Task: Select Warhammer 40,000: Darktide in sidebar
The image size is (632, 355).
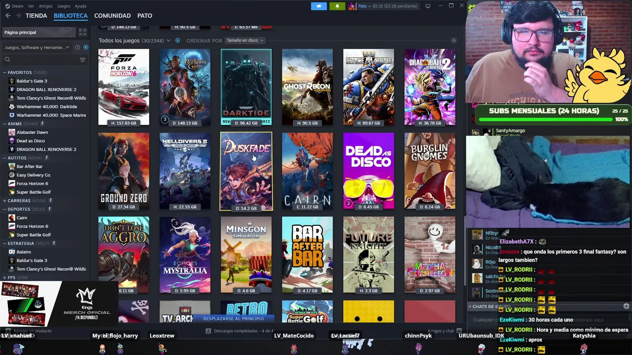Action: (47, 106)
